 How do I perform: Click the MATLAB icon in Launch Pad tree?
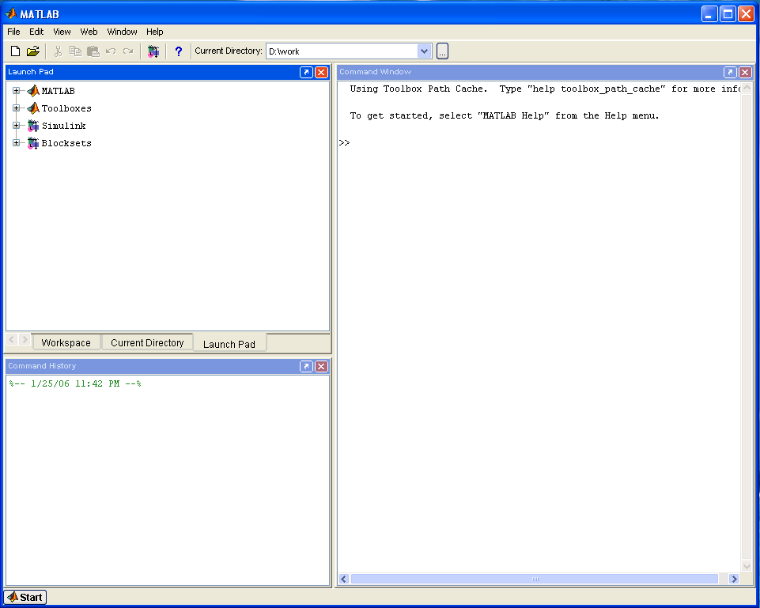(x=33, y=91)
